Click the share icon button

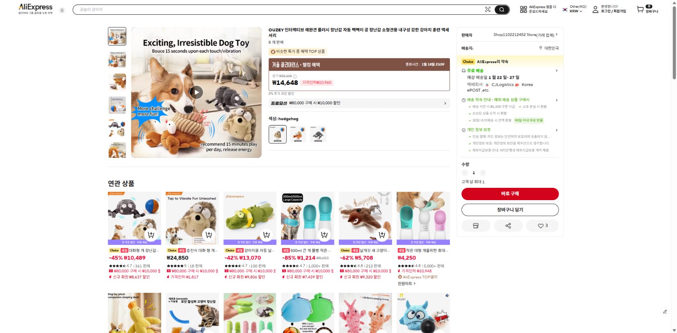click(x=508, y=226)
